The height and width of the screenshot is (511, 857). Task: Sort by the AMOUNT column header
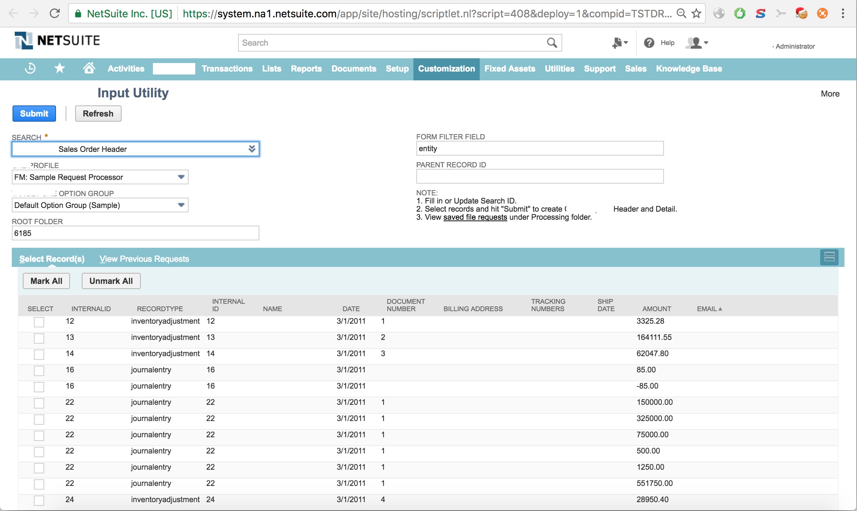[657, 309]
